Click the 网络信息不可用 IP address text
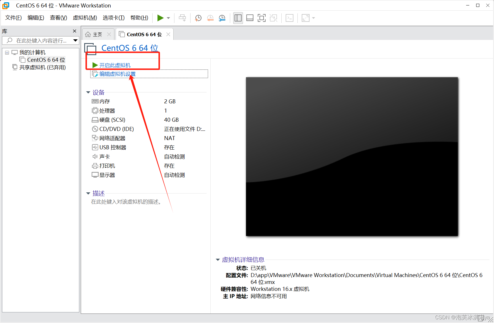This screenshot has height=323, width=494. point(269,296)
